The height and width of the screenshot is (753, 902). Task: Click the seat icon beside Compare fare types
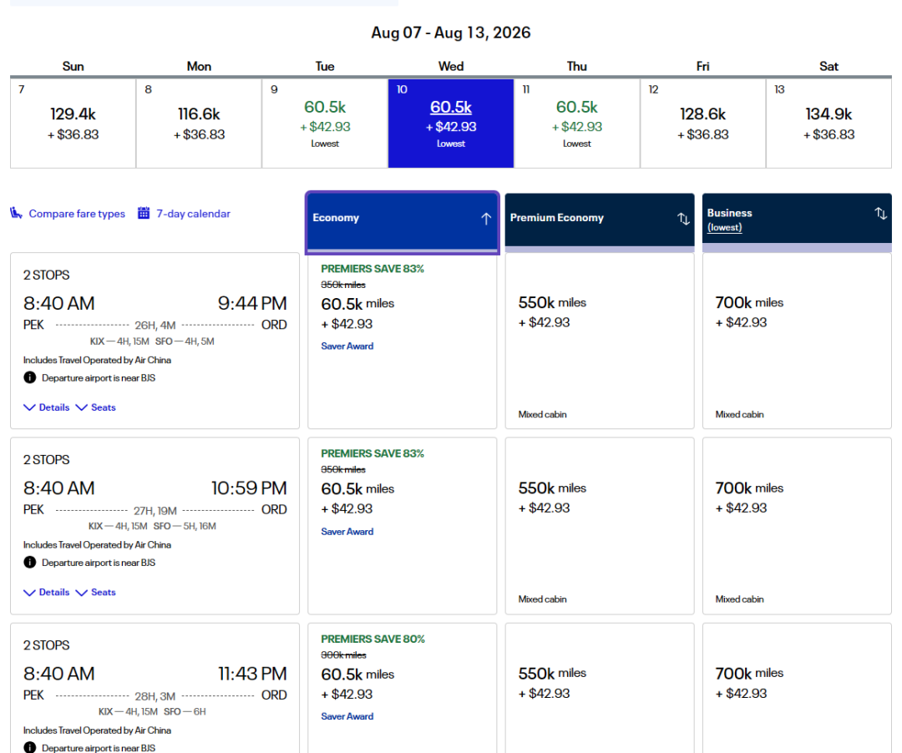pyautogui.click(x=17, y=214)
